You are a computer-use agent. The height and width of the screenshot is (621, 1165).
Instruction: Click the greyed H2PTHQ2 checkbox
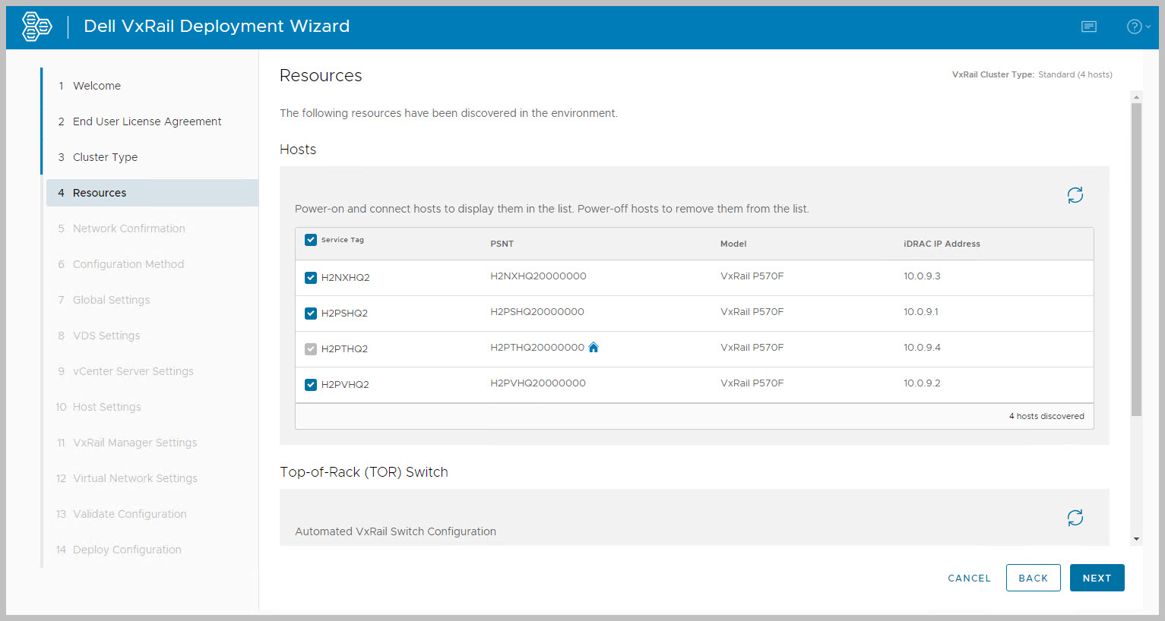[311, 349]
